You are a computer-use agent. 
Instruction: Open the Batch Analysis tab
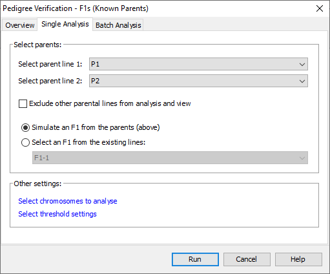(118, 25)
